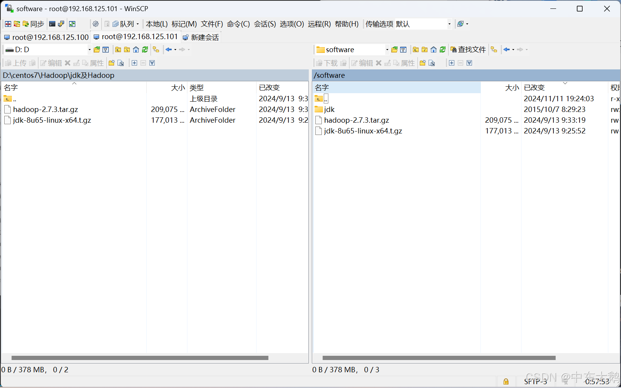621x388 pixels.
Task: Go to remote home directory icon
Action: pos(434,49)
